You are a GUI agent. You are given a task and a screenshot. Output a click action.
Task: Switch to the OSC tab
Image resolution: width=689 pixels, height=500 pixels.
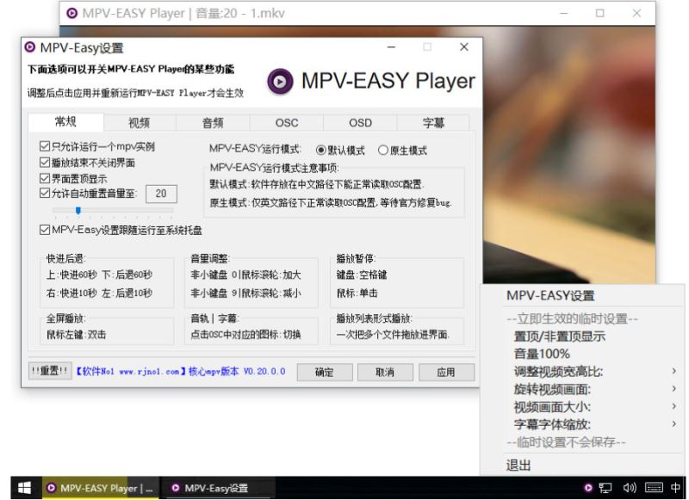[x=287, y=123]
